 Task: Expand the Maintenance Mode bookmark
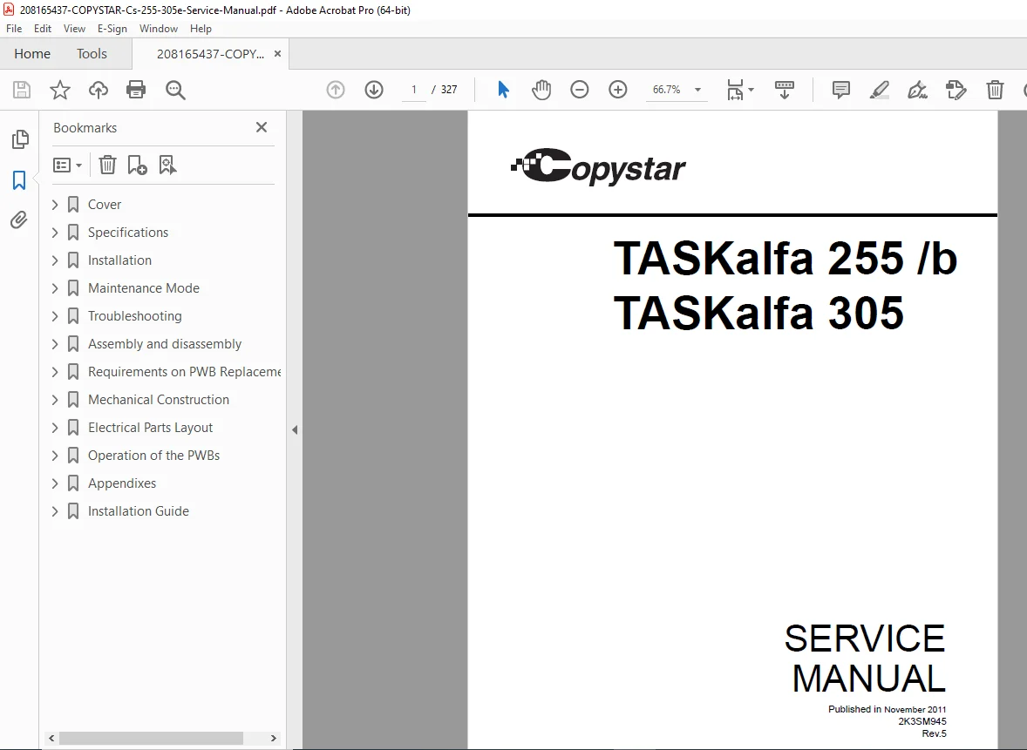[x=55, y=288]
